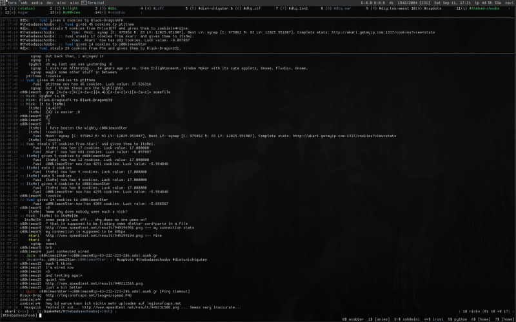Click the grep [A-Za-z] command line
516x322 pixels.
click(108, 92)
